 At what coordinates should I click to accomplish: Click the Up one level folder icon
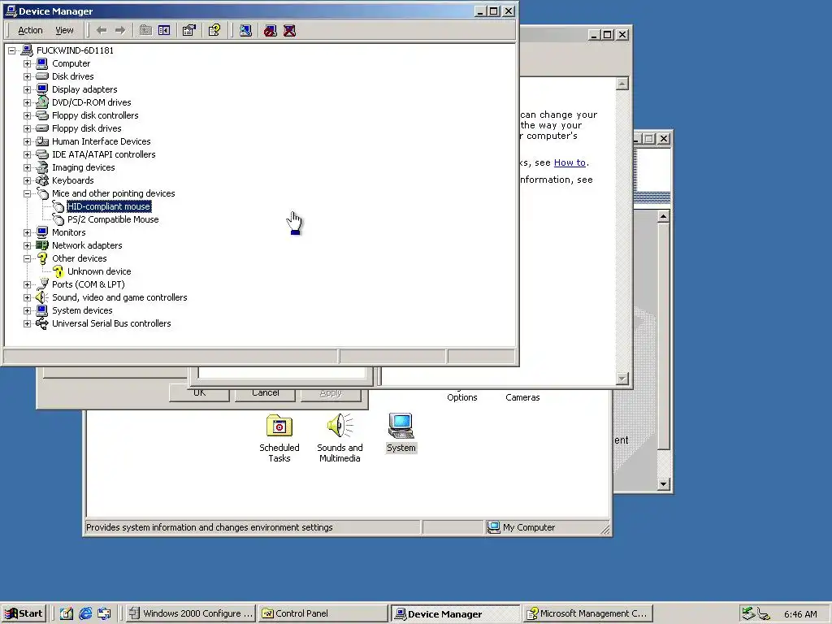point(145,30)
